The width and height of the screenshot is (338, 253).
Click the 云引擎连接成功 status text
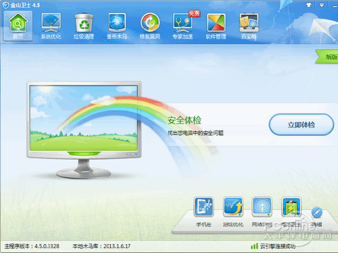coord(278,246)
